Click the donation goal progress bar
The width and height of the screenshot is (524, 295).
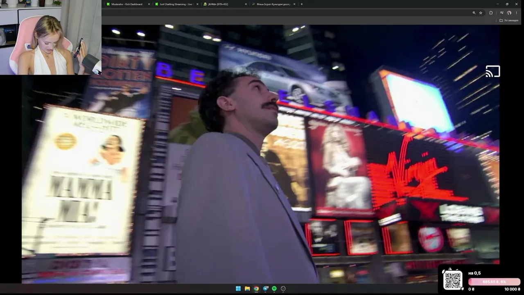coord(495,282)
